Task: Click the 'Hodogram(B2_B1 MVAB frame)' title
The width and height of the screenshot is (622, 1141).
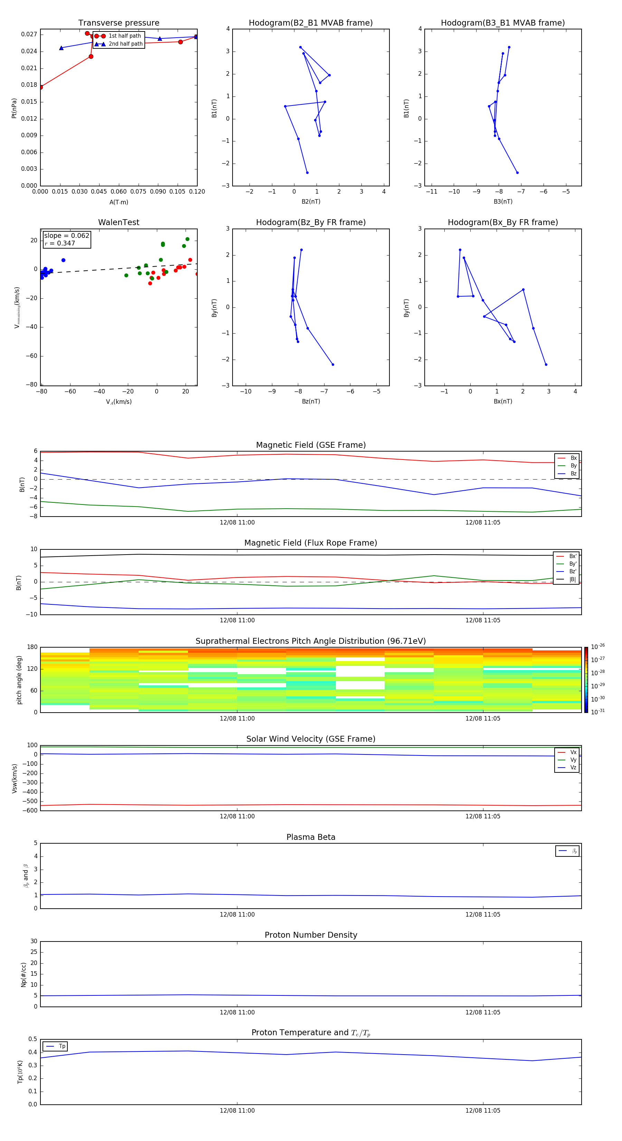Action: [311, 23]
